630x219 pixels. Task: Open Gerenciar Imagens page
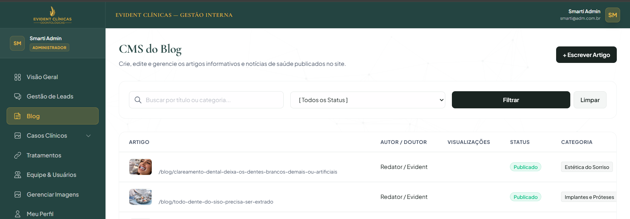[52, 194]
